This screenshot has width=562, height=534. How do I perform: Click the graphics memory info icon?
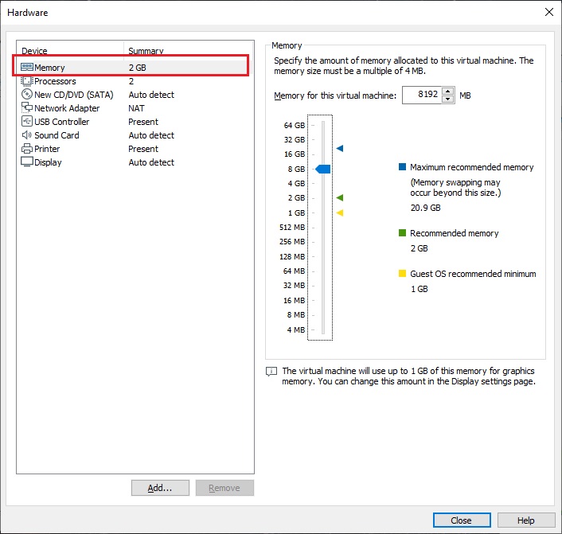(x=271, y=372)
